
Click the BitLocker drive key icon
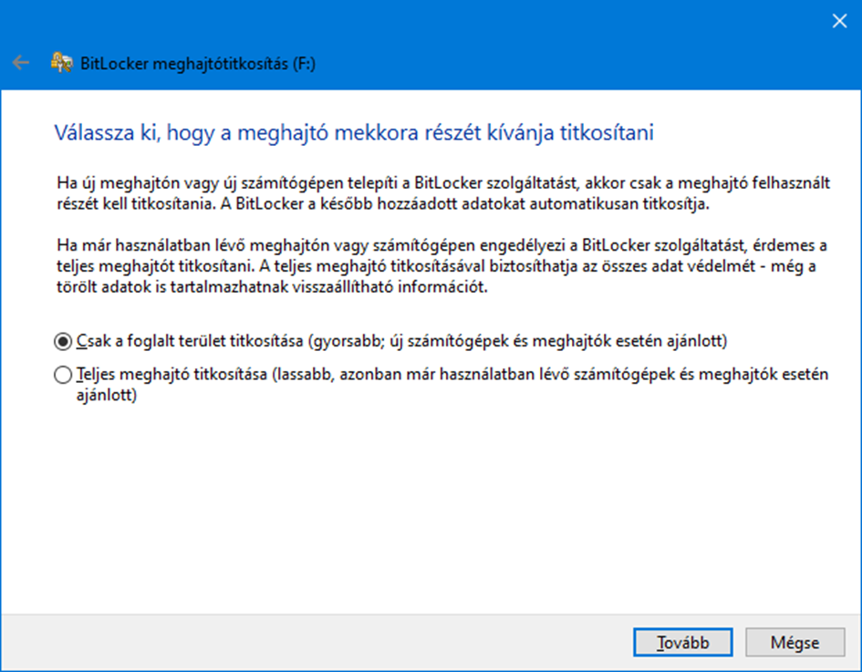(62, 63)
